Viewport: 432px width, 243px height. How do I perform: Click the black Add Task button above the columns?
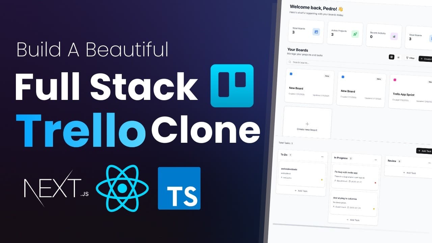coord(424,151)
